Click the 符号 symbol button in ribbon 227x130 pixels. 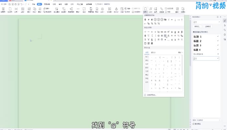[x=145, y=10]
